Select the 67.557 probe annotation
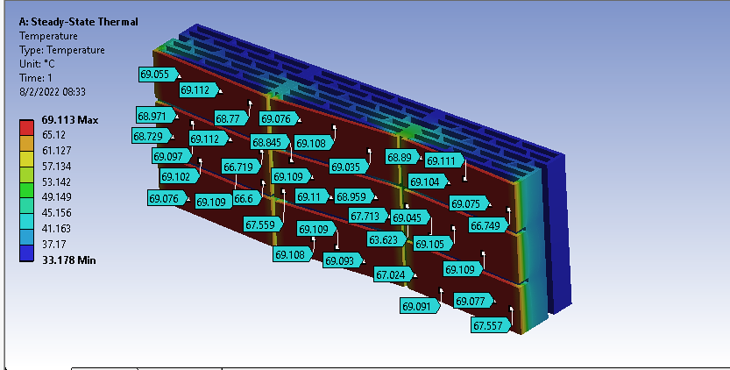730x370 pixels. 490,325
